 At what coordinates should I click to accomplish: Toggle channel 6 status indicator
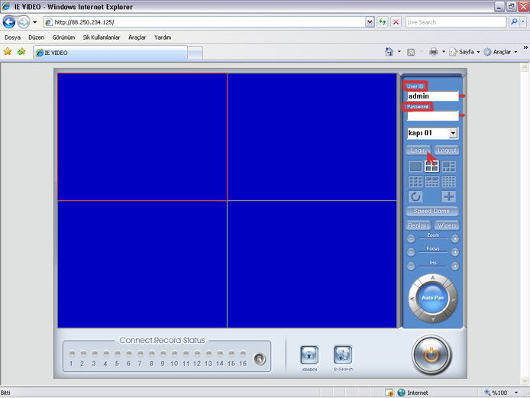[x=129, y=354]
